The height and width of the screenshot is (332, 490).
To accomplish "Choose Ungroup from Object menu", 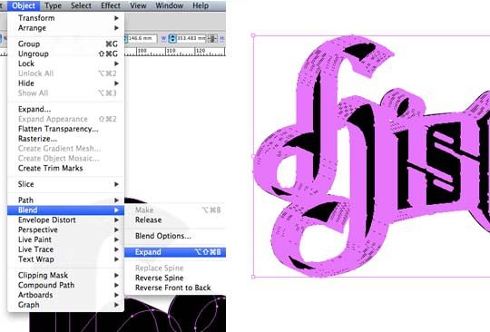I will point(65,54).
